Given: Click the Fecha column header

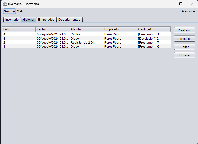Looking at the screenshot, I should pos(52,29).
